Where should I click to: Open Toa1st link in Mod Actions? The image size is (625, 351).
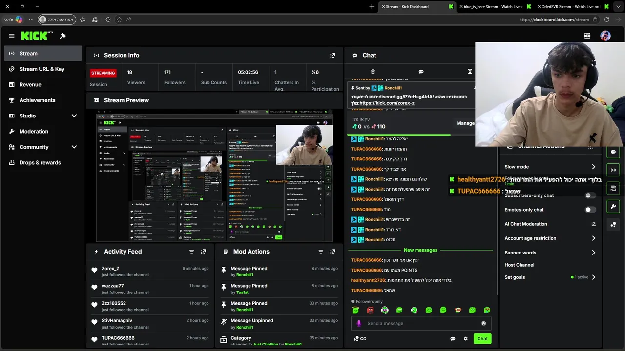coord(242,292)
